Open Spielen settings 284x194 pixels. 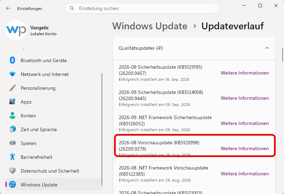click(54, 143)
